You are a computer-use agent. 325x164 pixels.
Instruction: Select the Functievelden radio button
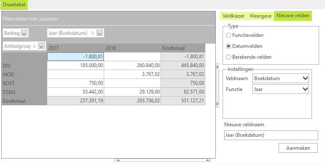pyautogui.click(x=228, y=35)
